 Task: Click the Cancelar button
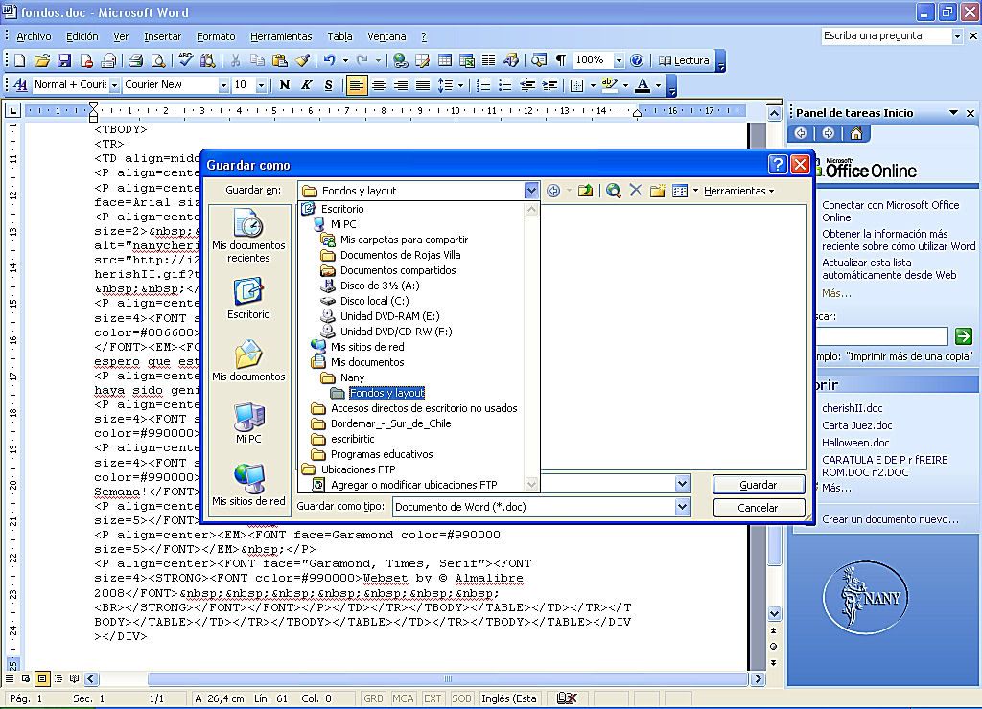(x=759, y=508)
